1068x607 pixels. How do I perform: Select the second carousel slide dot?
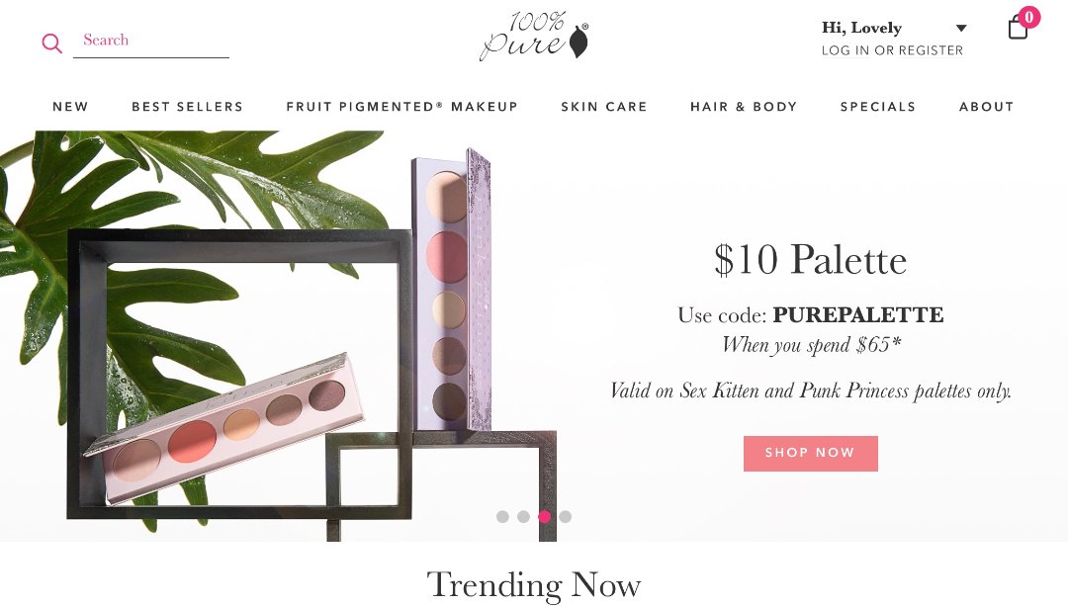click(523, 517)
